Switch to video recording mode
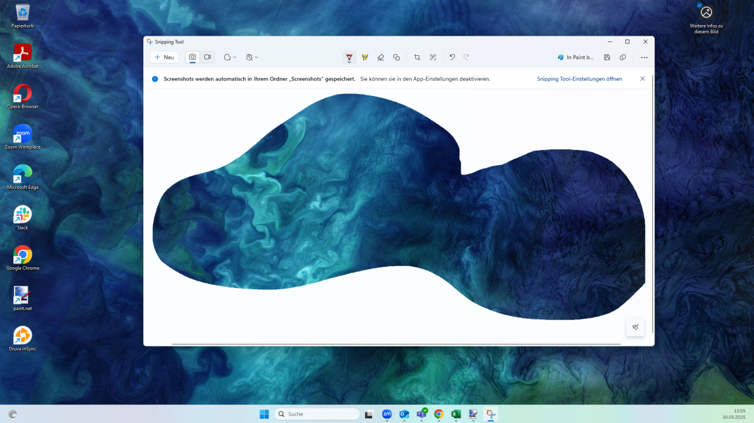754x423 pixels. pos(207,57)
